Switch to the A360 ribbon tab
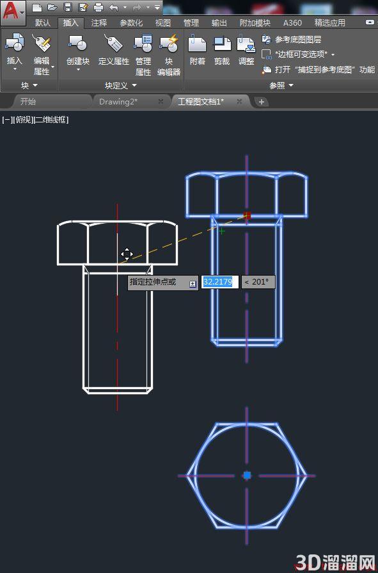Screen dimensions: 378x573 (292, 22)
